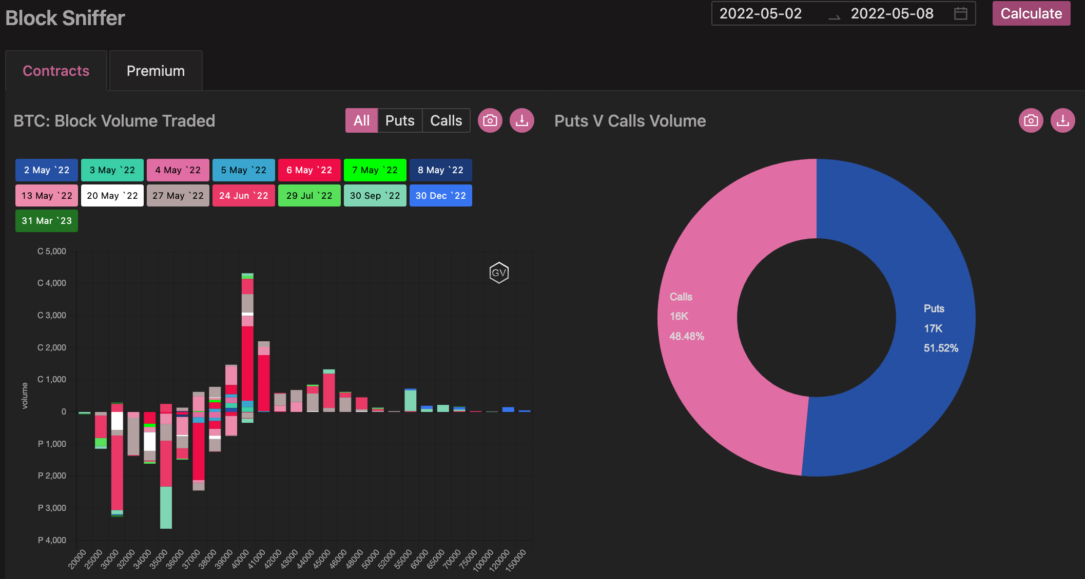Click the 30000 strike put bar

pos(117,464)
